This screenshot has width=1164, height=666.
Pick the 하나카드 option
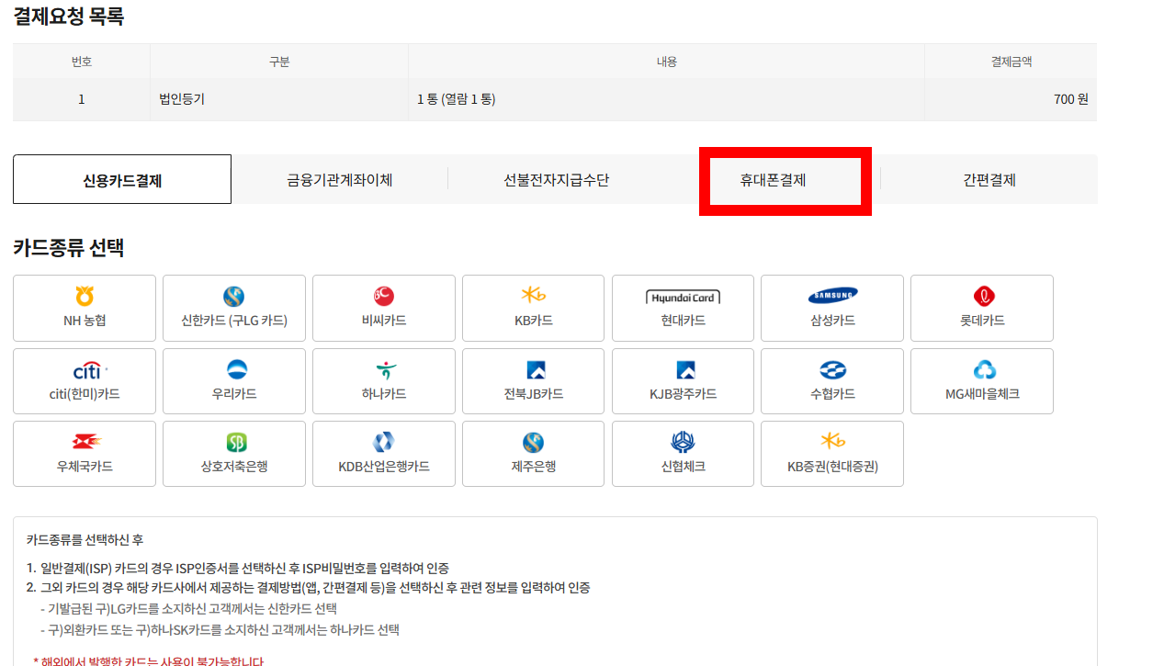pos(384,381)
